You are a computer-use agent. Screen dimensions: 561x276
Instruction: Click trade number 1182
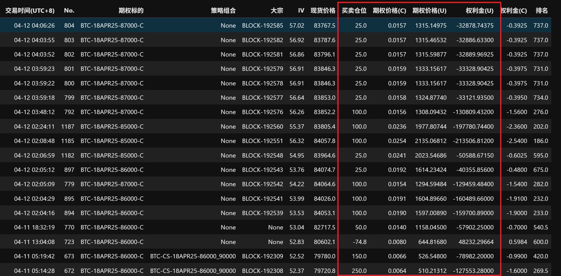[68, 156]
